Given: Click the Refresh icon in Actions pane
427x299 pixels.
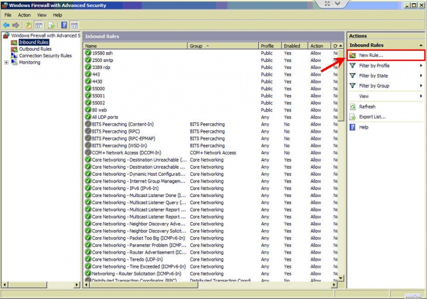Looking at the screenshot, I should [x=353, y=107].
